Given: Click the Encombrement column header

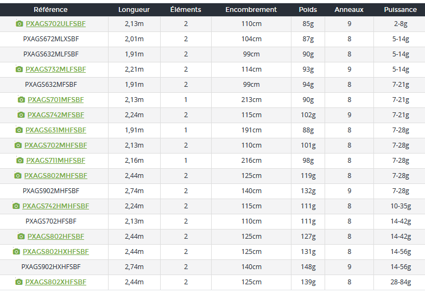Looking at the screenshot, I should tap(251, 10).
